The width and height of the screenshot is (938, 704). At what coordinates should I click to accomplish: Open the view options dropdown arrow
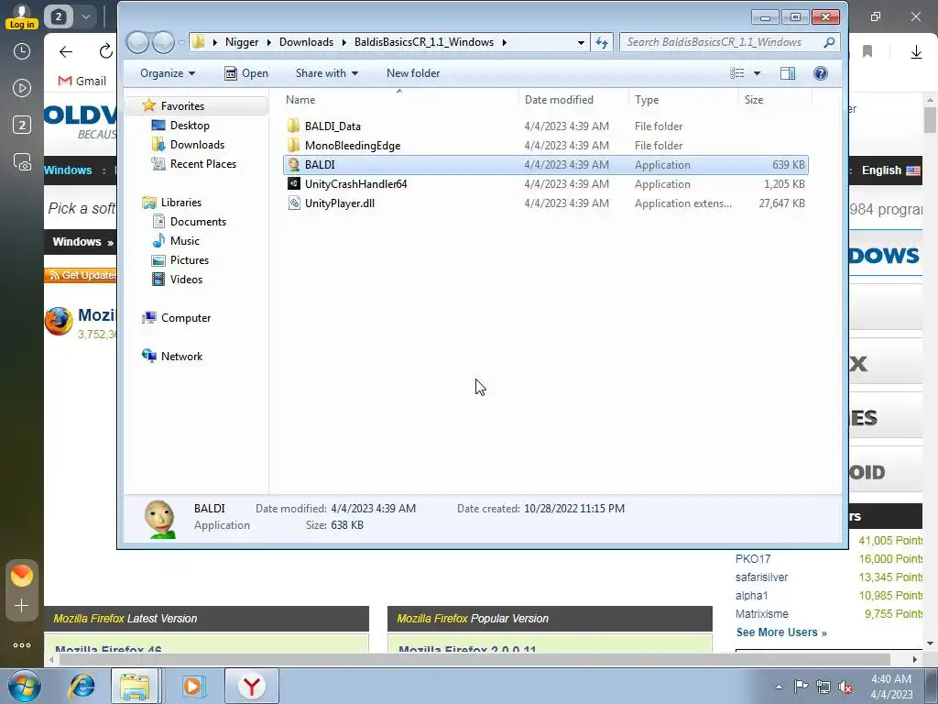pyautogui.click(x=757, y=73)
